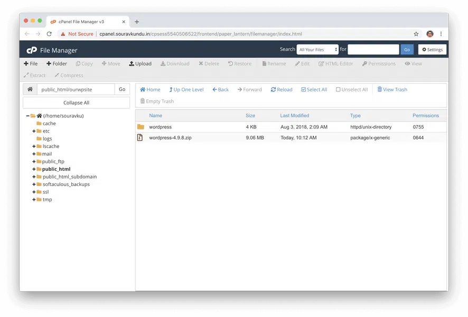468x317 pixels.
Task: Click the Unselect All checkbox
Action: (x=338, y=90)
